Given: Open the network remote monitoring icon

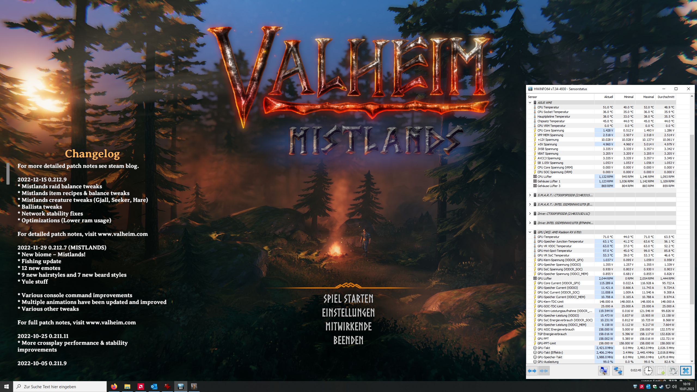Looking at the screenshot, I should click(618, 371).
